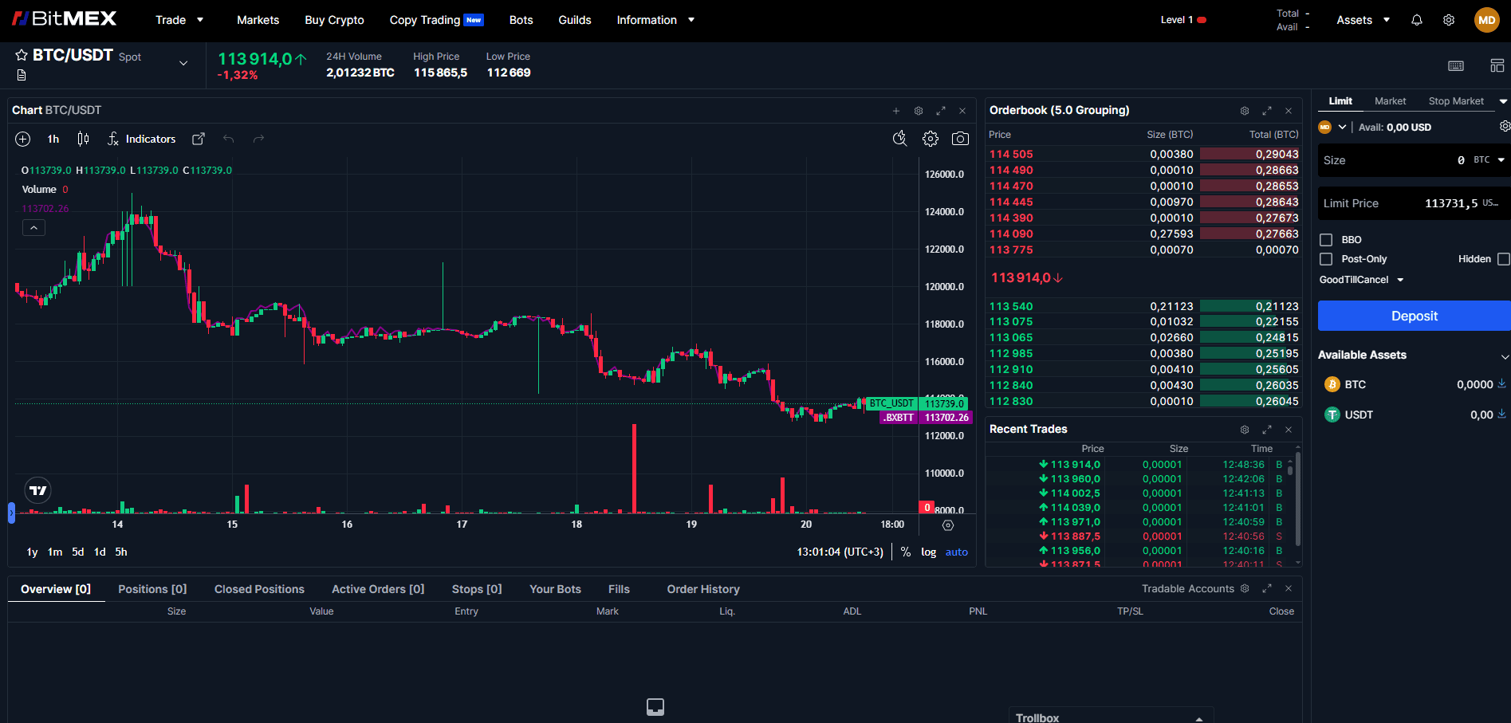Enable the BBO checkbox

[1326, 240]
